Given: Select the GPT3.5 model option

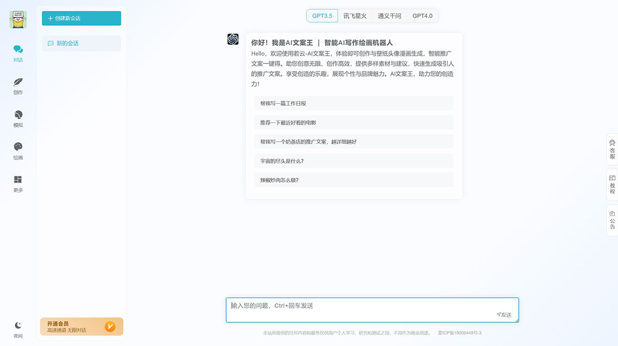Looking at the screenshot, I should tap(322, 15).
